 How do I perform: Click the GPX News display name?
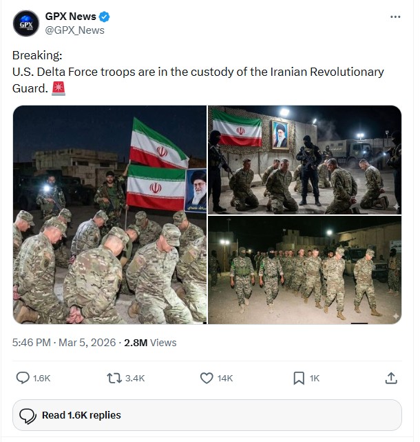[x=70, y=17]
